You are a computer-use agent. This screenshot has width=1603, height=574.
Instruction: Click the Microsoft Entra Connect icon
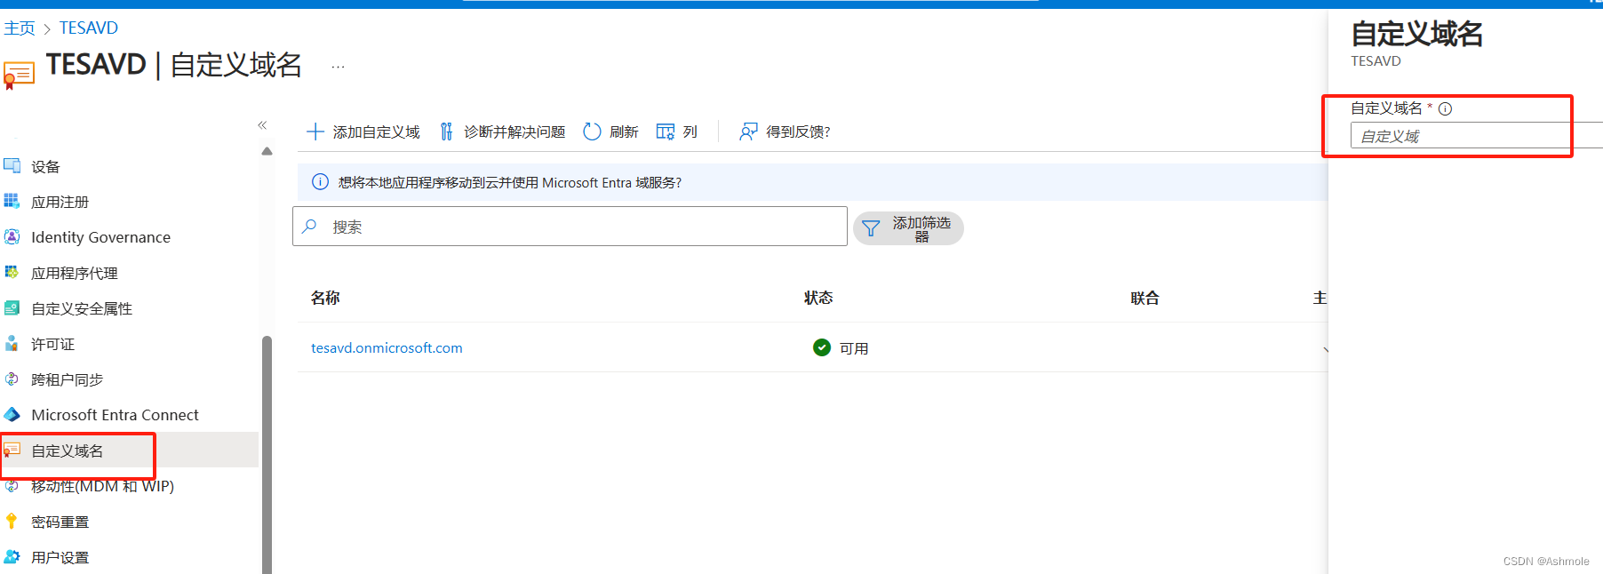pyautogui.click(x=12, y=414)
